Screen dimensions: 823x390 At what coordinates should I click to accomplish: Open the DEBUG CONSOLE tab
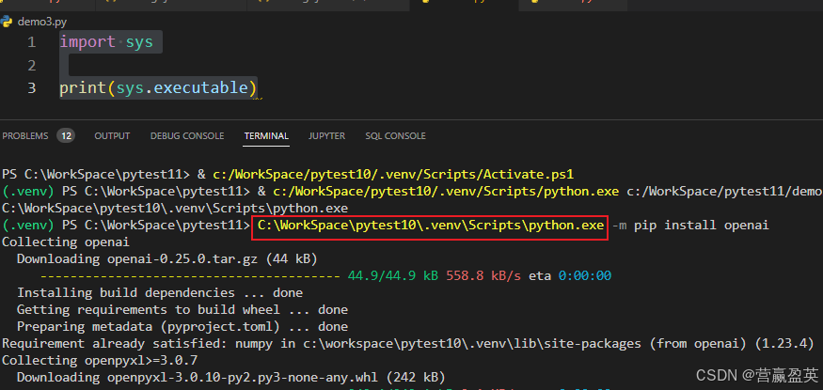pos(187,136)
